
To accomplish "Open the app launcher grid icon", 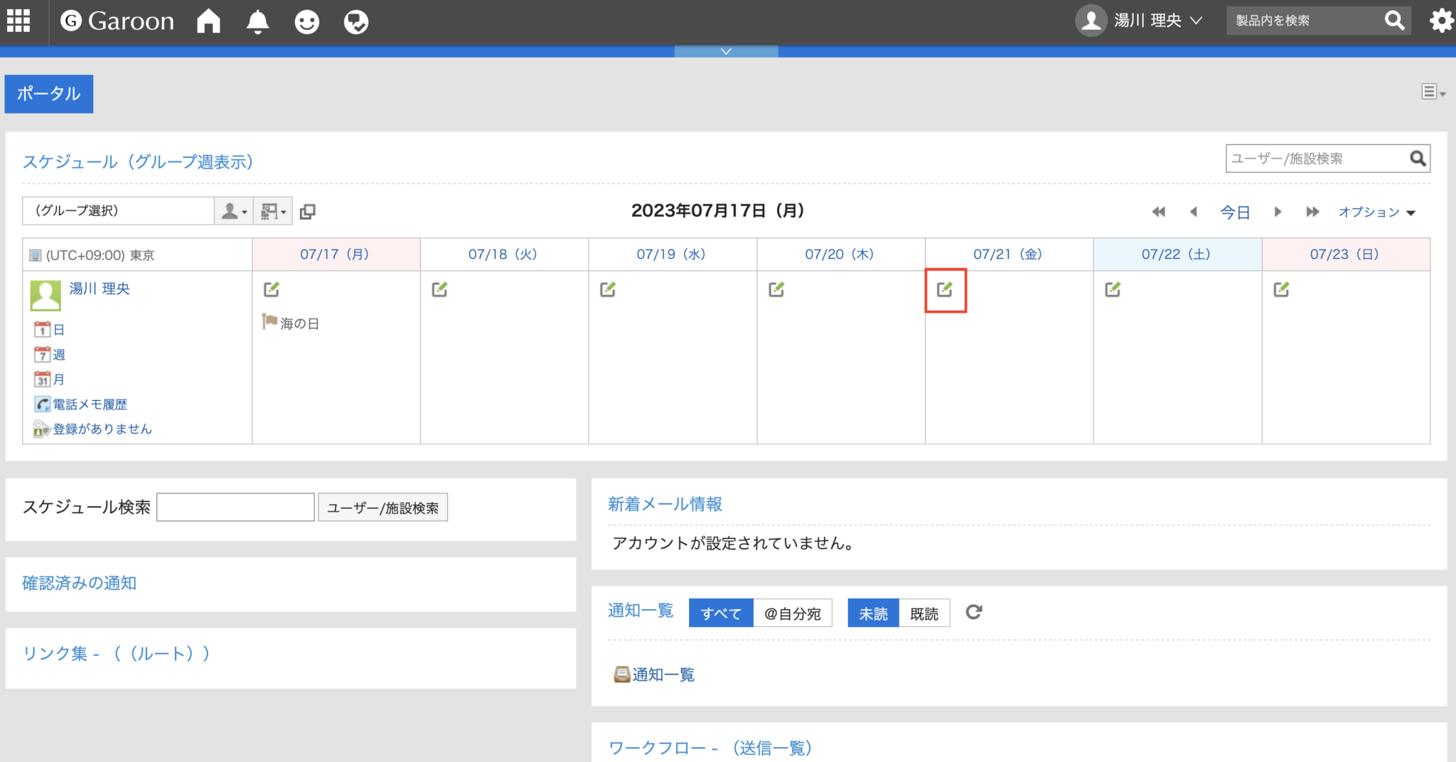I will 18,21.
